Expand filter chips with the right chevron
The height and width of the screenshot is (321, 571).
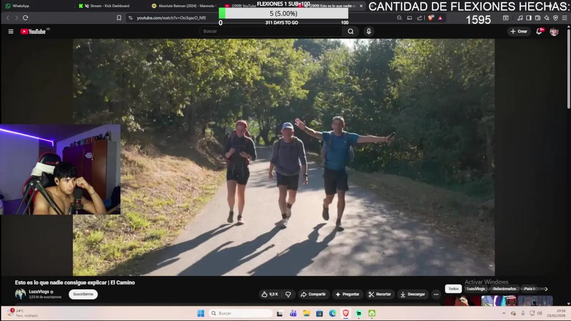click(546, 289)
